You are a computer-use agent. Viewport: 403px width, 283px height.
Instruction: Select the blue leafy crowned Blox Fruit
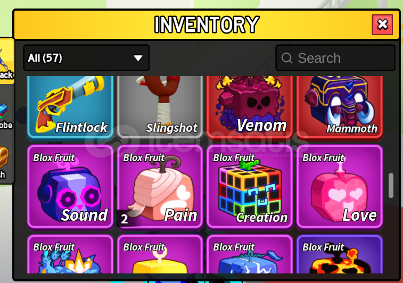(x=70, y=254)
